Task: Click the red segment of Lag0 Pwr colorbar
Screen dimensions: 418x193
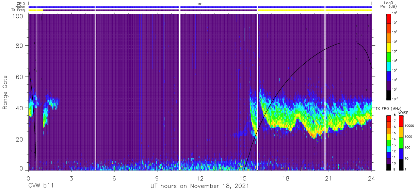Action: [389, 18]
